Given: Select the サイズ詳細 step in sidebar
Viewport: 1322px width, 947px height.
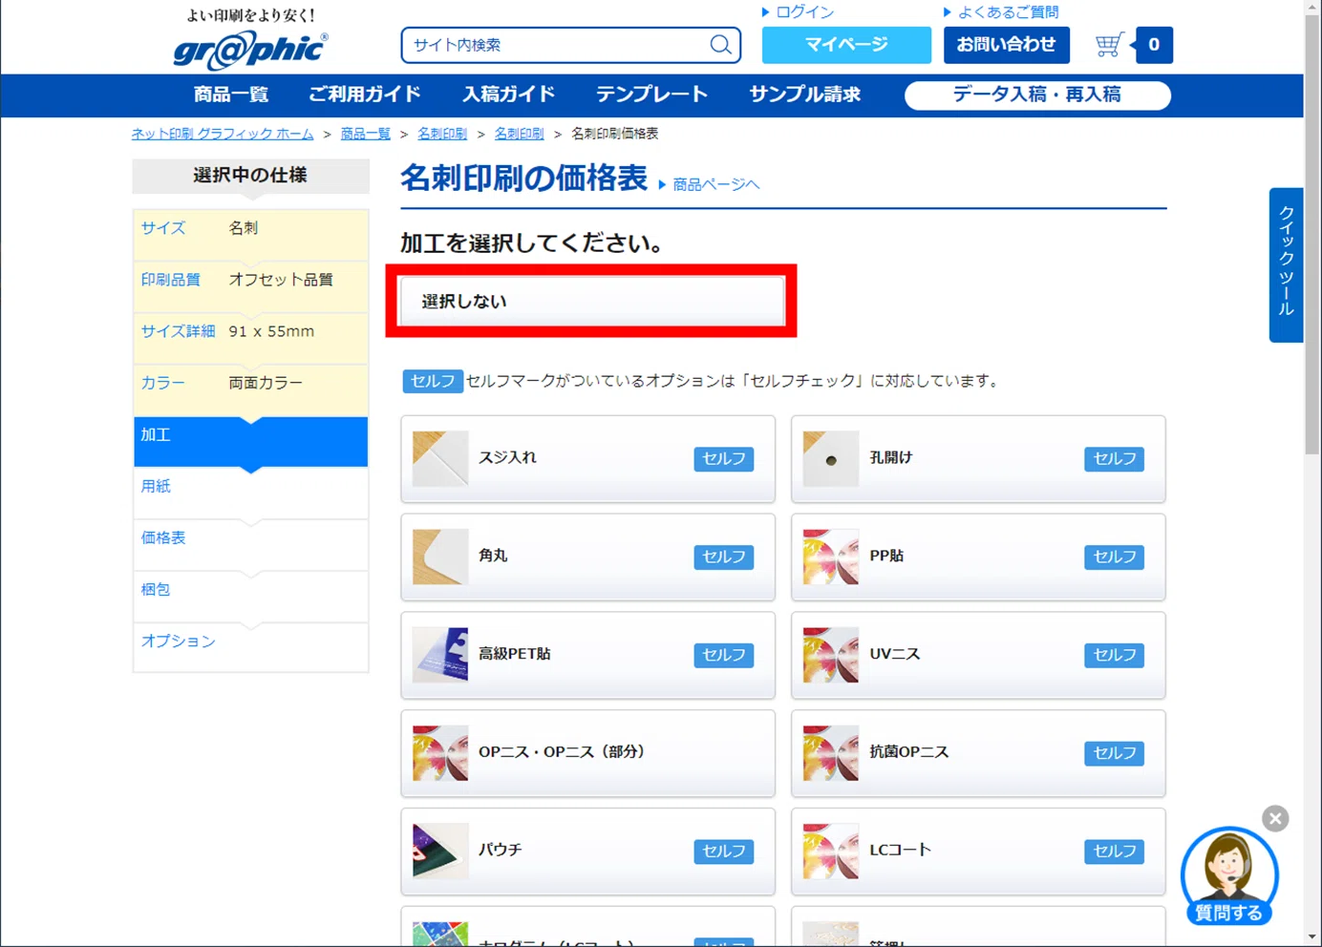Looking at the screenshot, I should click(250, 337).
